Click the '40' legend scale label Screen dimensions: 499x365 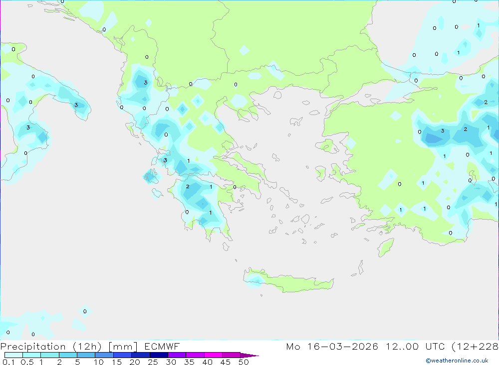click(208, 362)
